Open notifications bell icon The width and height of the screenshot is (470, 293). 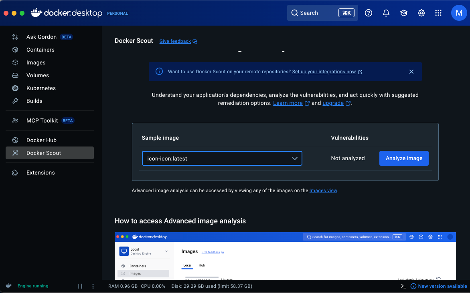(x=386, y=13)
